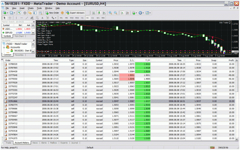Image resolution: width=240 pixels, height=150 pixels.
Task: Click the New Order button
Action: 52,13
